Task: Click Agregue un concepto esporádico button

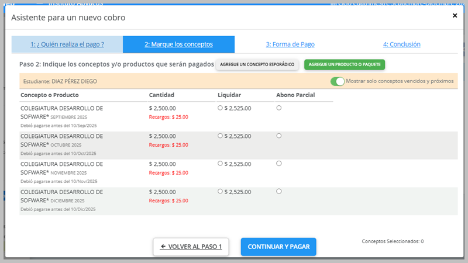Action: tap(257, 65)
